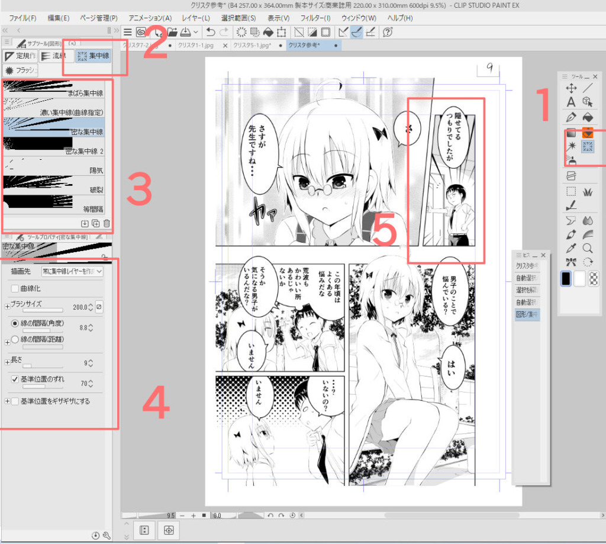Adjust the 線の間隔(角度) value stepper

[x=91, y=327]
